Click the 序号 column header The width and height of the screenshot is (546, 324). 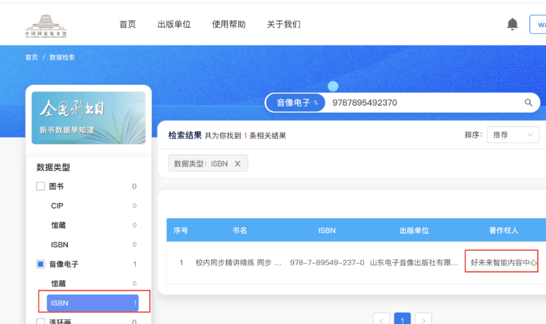point(181,231)
